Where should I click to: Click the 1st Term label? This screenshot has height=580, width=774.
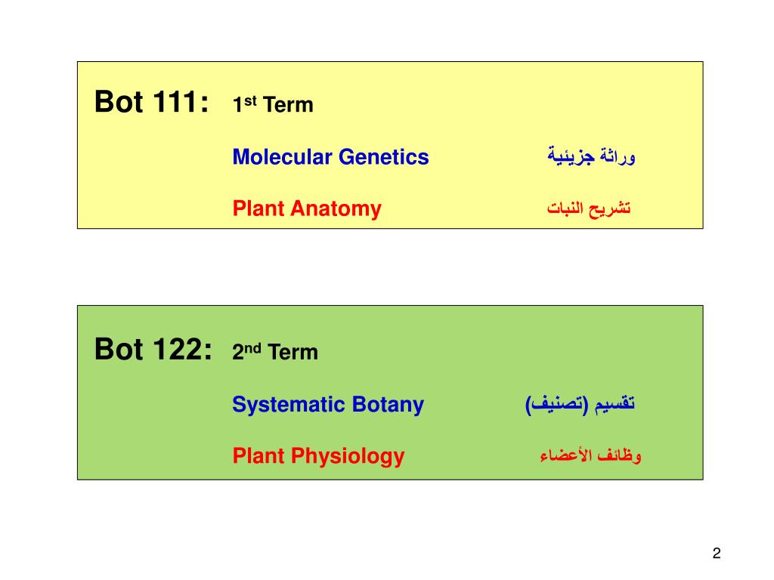coord(273,104)
